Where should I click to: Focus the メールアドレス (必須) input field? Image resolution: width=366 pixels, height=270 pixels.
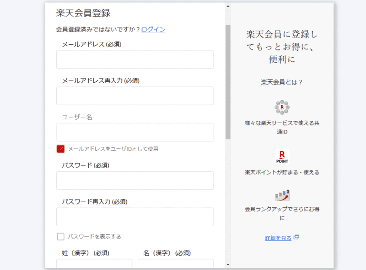point(135,59)
